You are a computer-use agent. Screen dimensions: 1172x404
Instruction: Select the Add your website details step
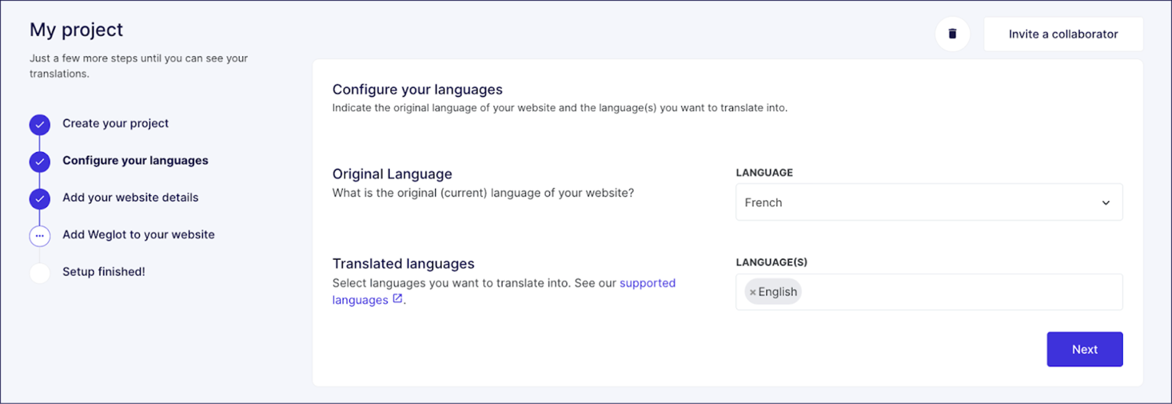[130, 198]
